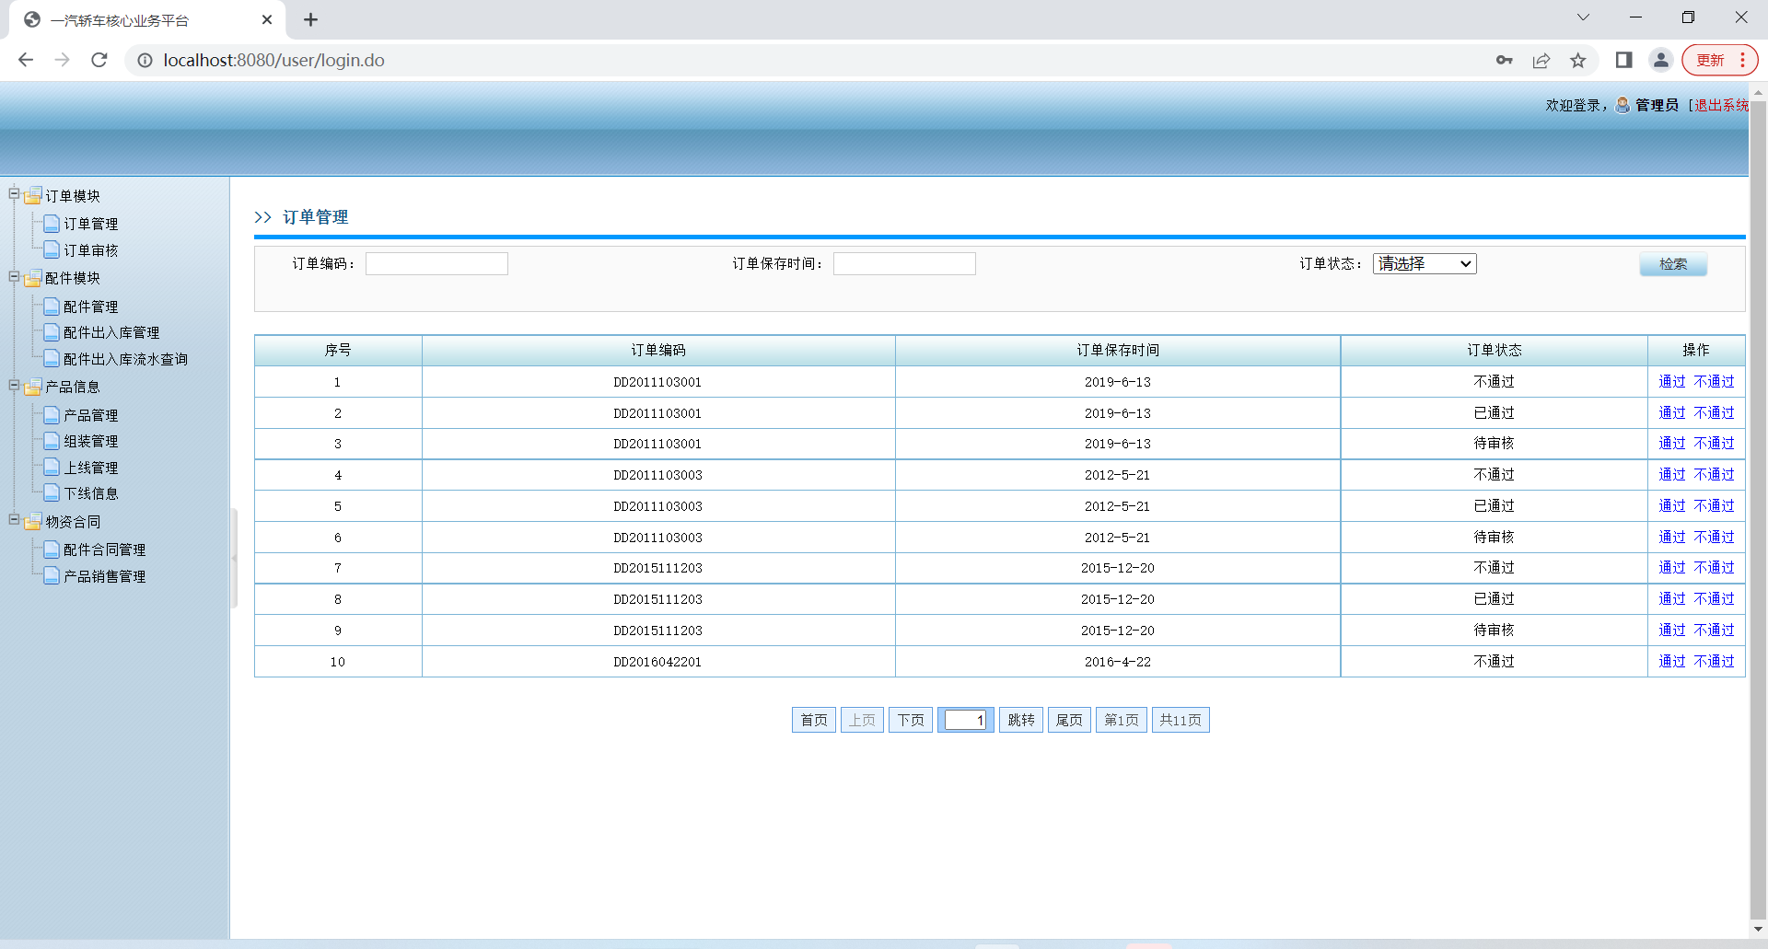Click the 产品信息 folder icon
This screenshot has height=949, width=1768.
33,387
